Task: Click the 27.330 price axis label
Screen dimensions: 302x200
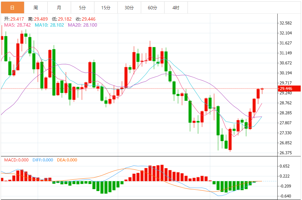Action: [286, 133]
